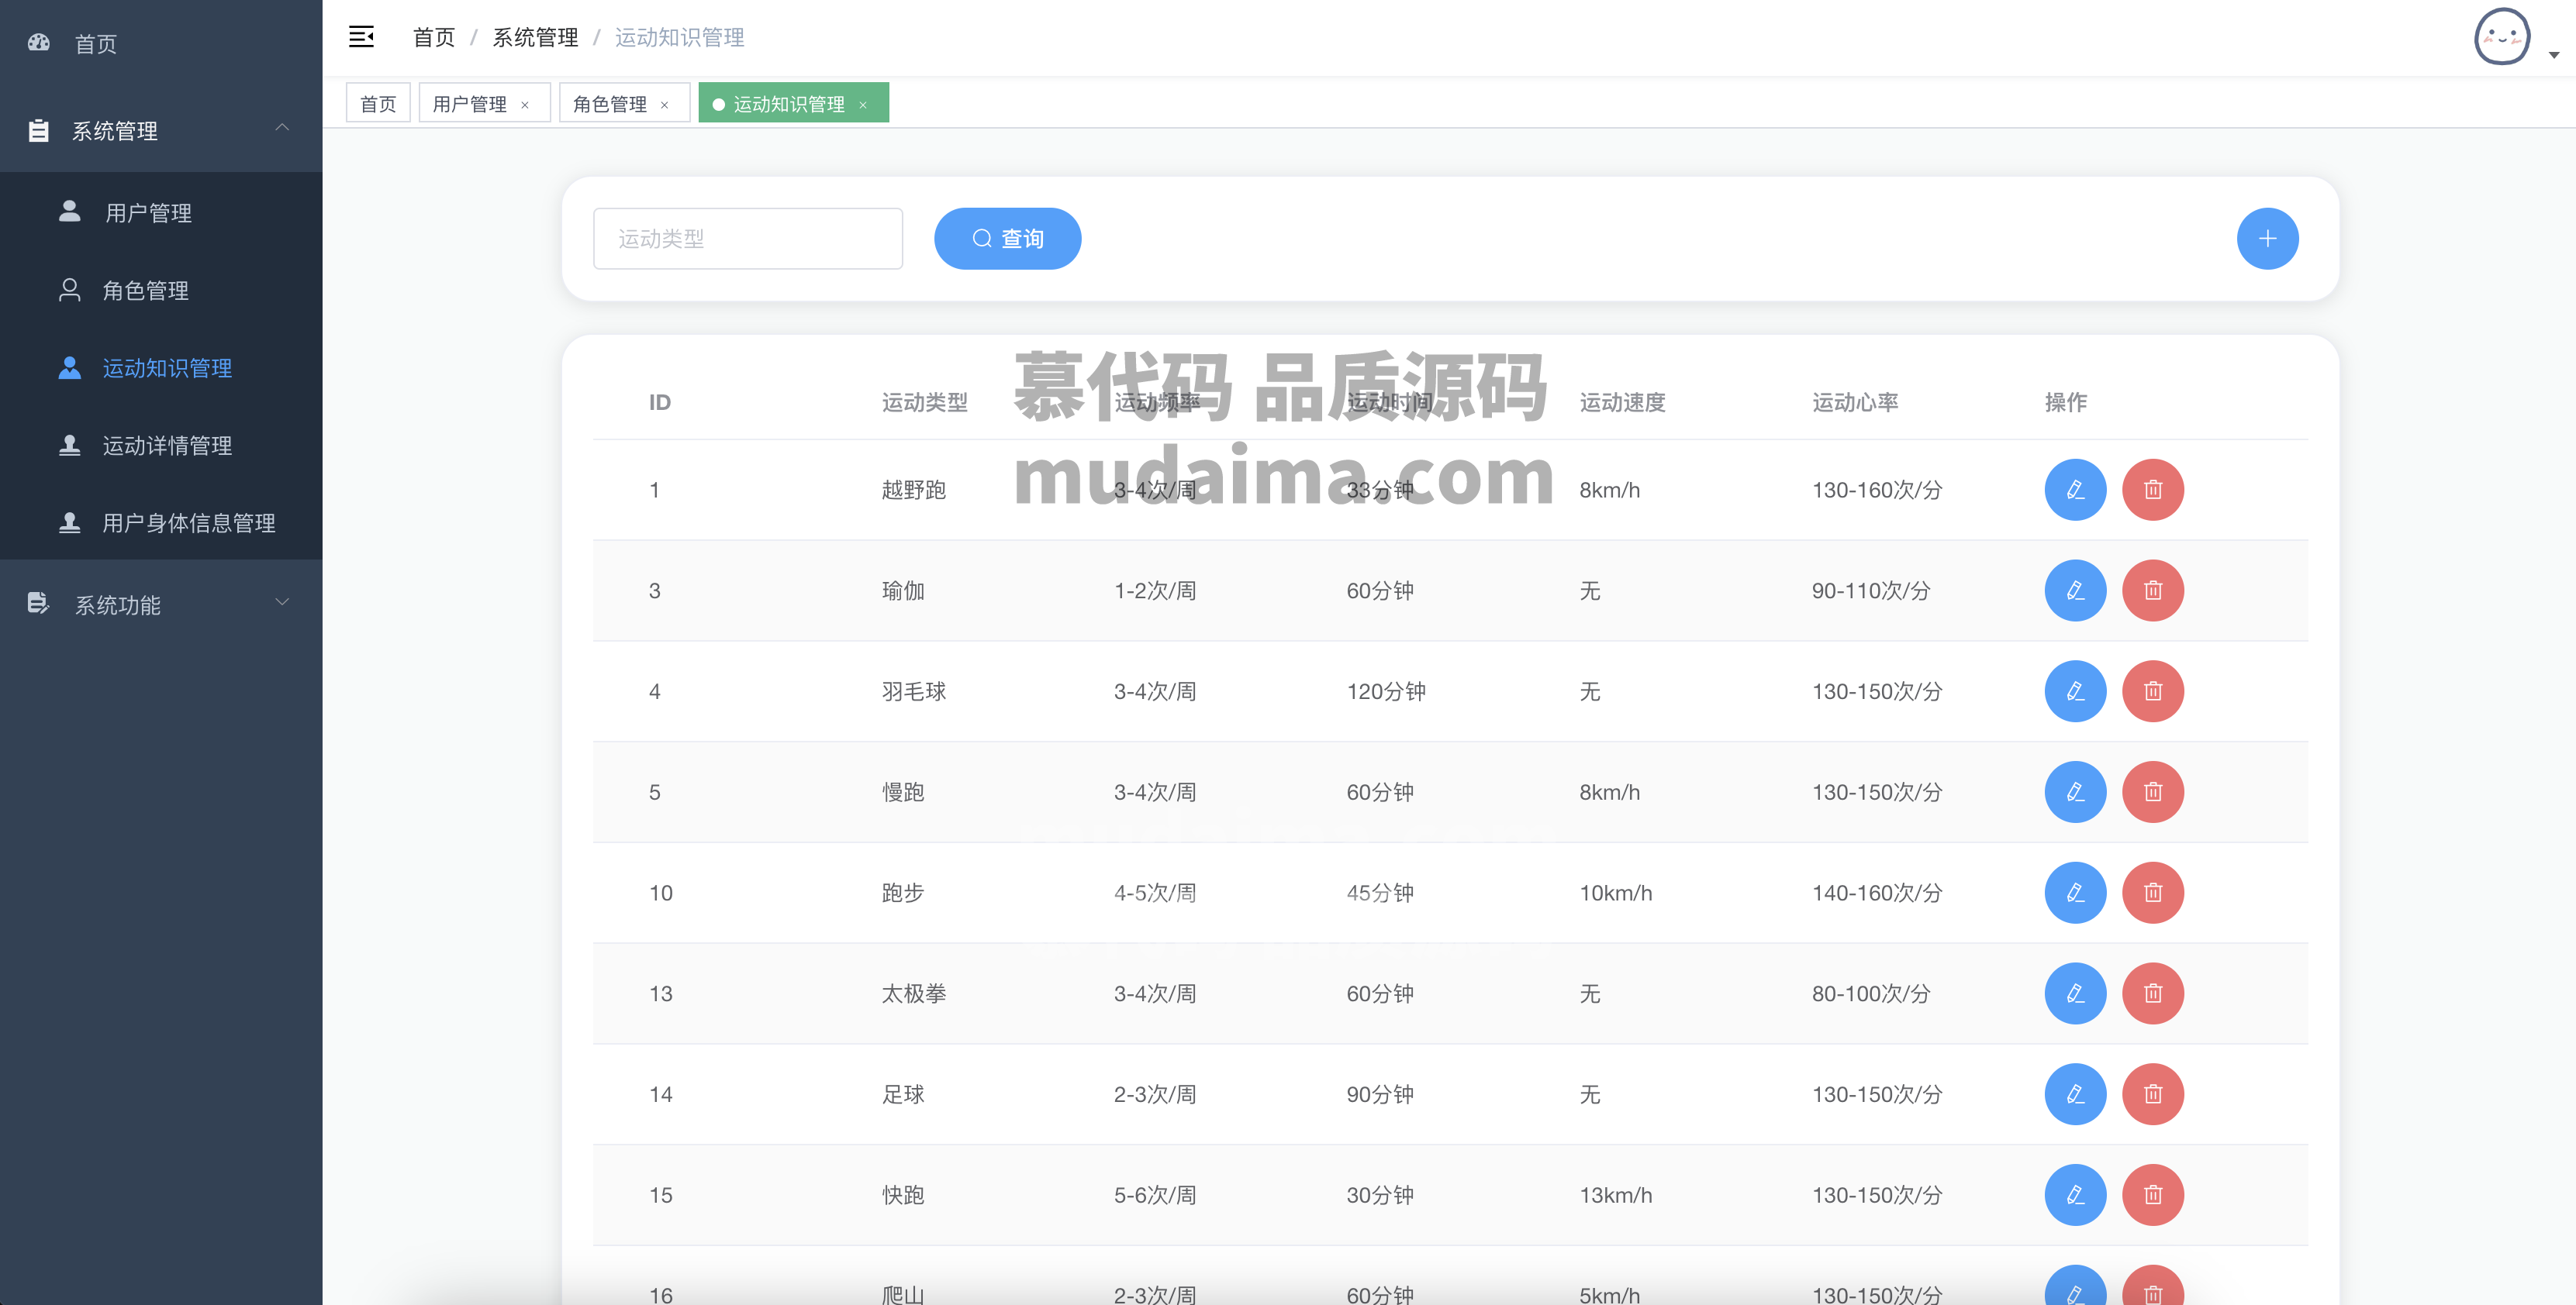This screenshot has width=2576, height=1305.
Task: Expand the 系统功能 sidebar menu
Action: pos(161,604)
